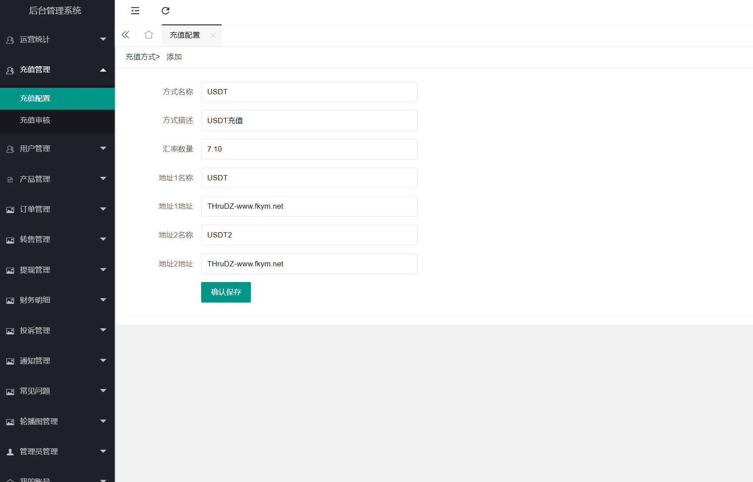Select the 运营统计 person icon in sidebar
753x482 pixels.
coord(10,39)
